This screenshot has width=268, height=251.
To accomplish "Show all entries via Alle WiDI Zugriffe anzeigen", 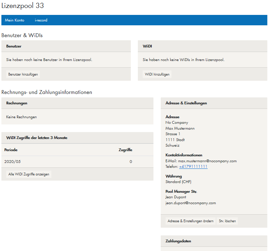I will tap(29, 174).
